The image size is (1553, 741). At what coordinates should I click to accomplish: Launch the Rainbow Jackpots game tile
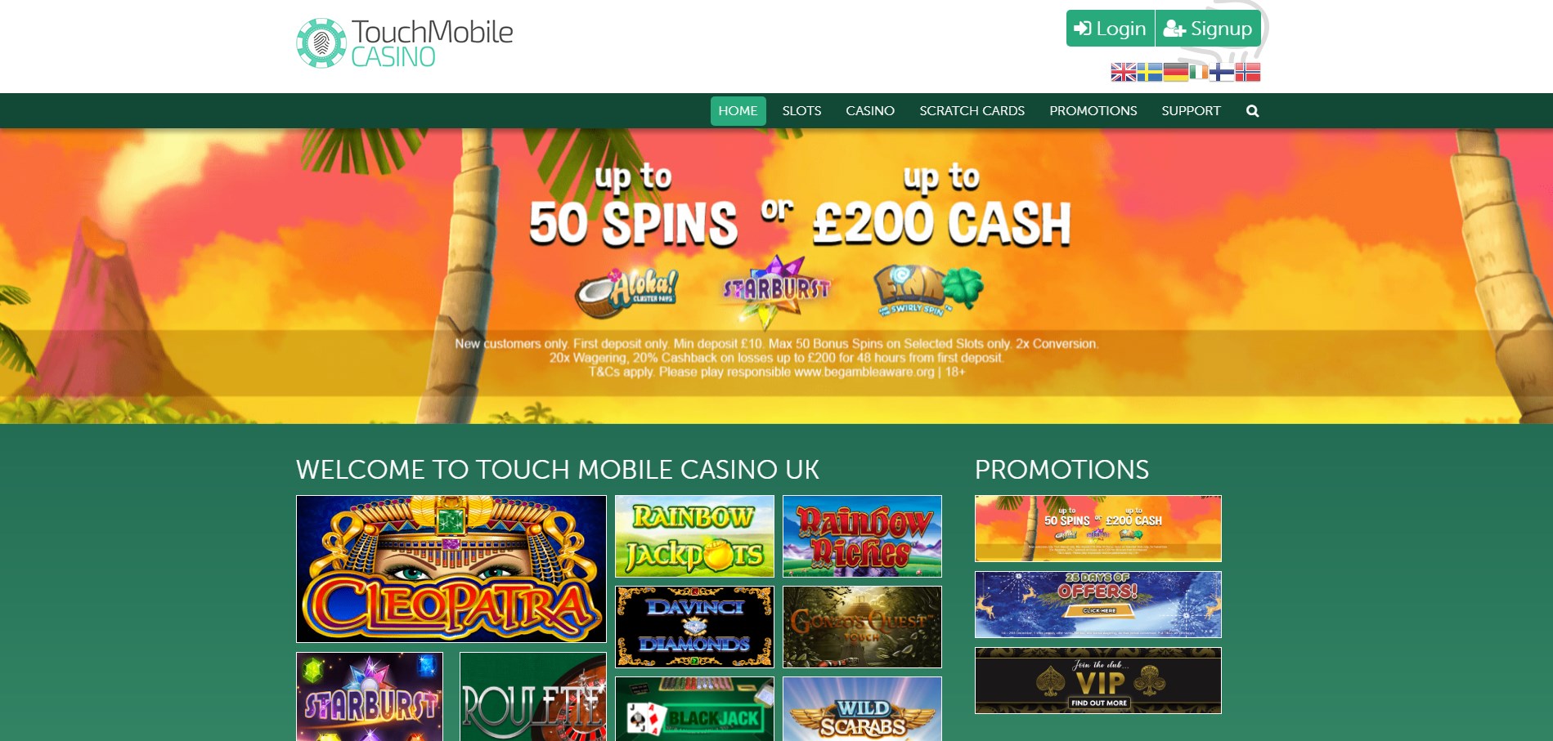click(694, 536)
